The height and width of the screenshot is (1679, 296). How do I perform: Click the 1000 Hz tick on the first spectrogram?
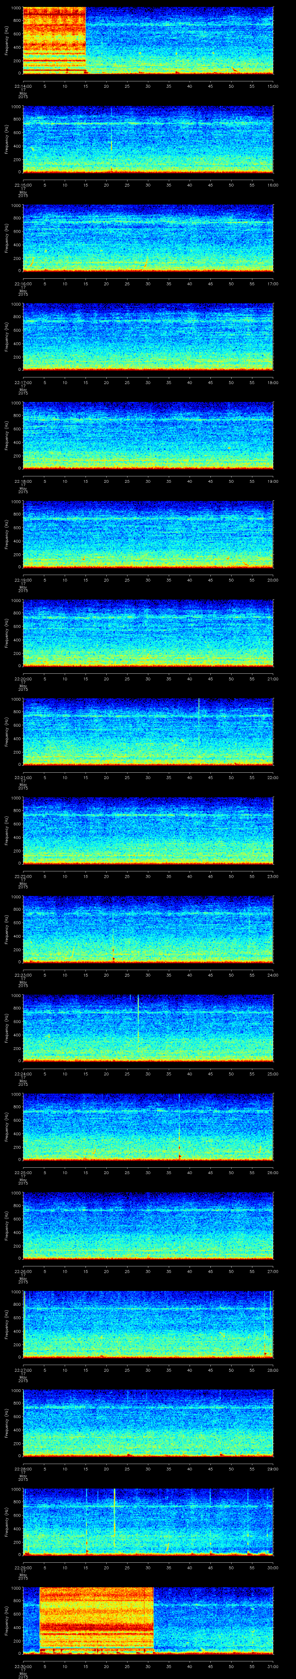[16, 8]
